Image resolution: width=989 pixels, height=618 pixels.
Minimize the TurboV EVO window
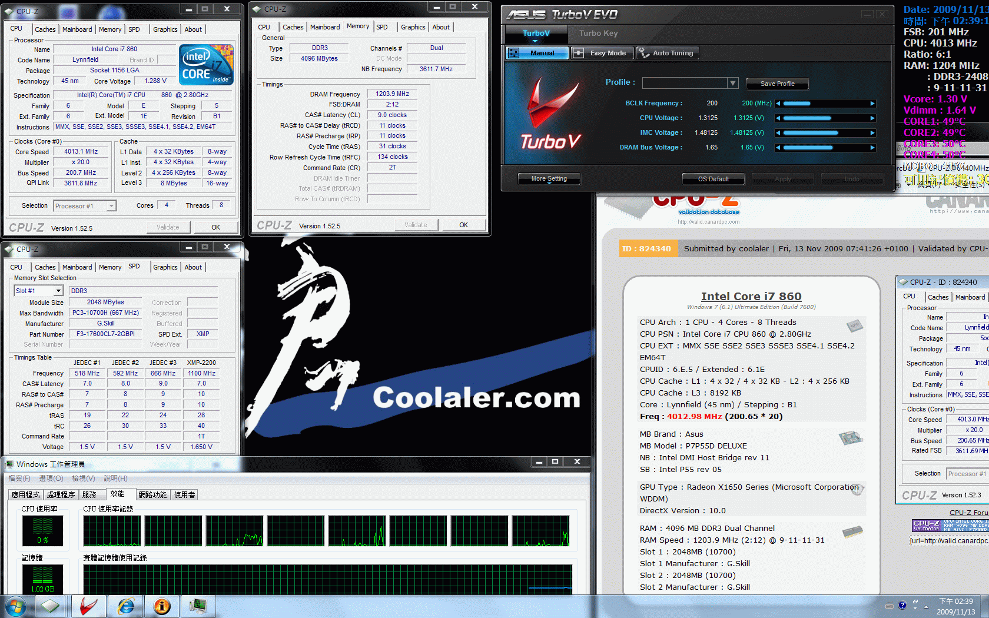pos(867,14)
